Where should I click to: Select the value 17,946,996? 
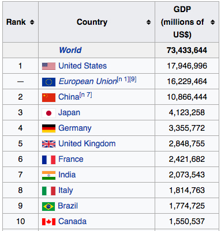[187, 66]
